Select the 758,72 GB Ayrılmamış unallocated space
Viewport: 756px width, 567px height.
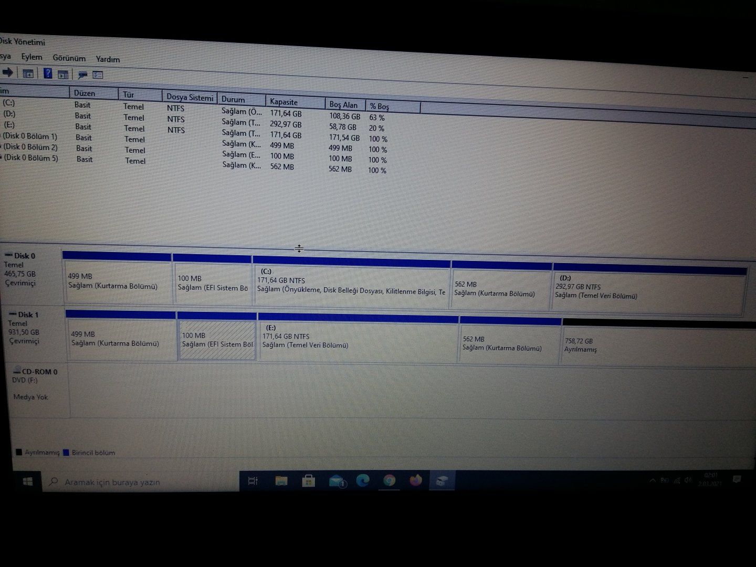click(x=659, y=344)
